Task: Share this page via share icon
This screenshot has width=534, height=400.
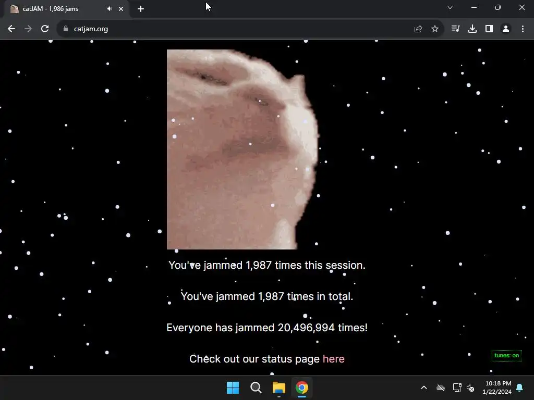Action: (418, 29)
